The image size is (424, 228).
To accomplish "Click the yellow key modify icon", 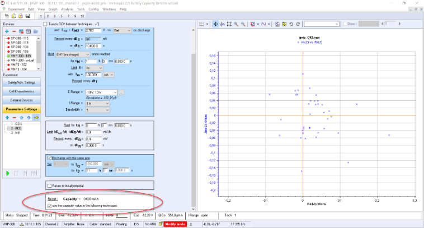I will pos(36,118).
